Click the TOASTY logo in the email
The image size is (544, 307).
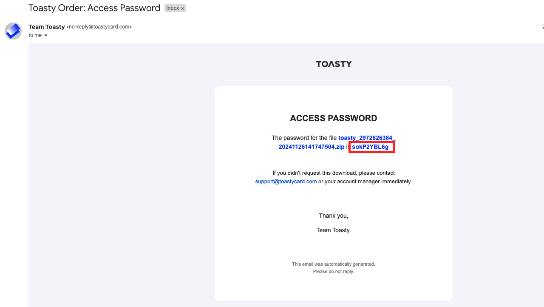(334, 64)
